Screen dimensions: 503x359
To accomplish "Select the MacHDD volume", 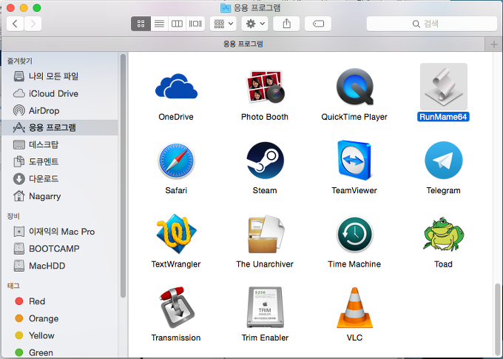I will 61,266.
